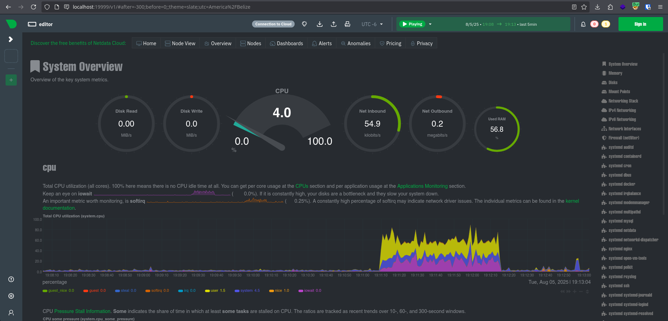The image size is (668, 321).
Task: Open the dropdown arrow next to Playing
Action: point(430,24)
